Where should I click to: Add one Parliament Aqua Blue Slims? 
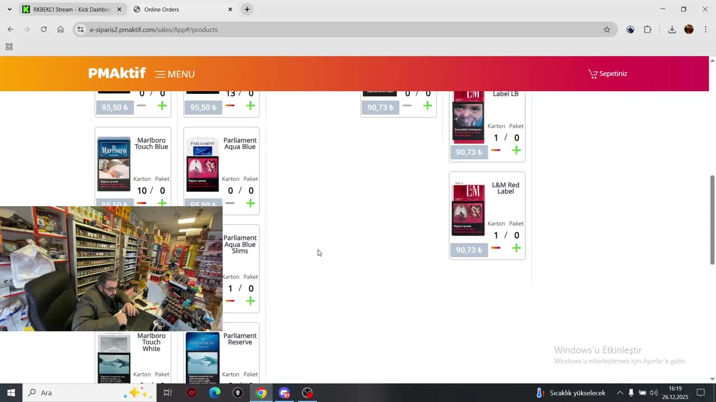point(251,301)
